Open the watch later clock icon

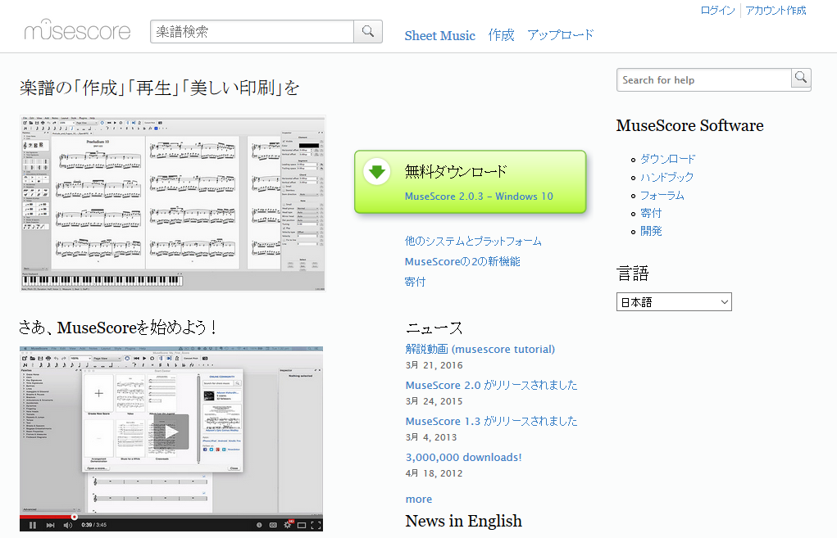click(259, 525)
